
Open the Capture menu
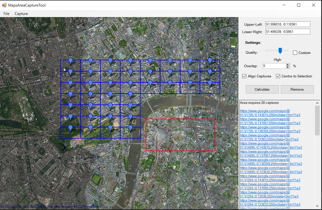(x=21, y=14)
